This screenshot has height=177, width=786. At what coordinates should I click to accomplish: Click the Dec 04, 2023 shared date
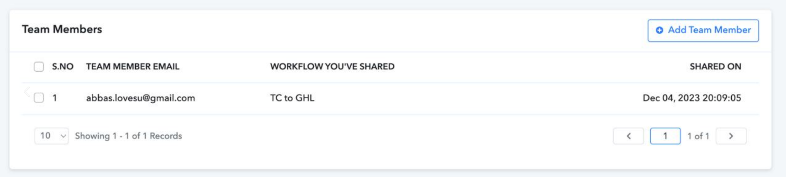[692, 98]
